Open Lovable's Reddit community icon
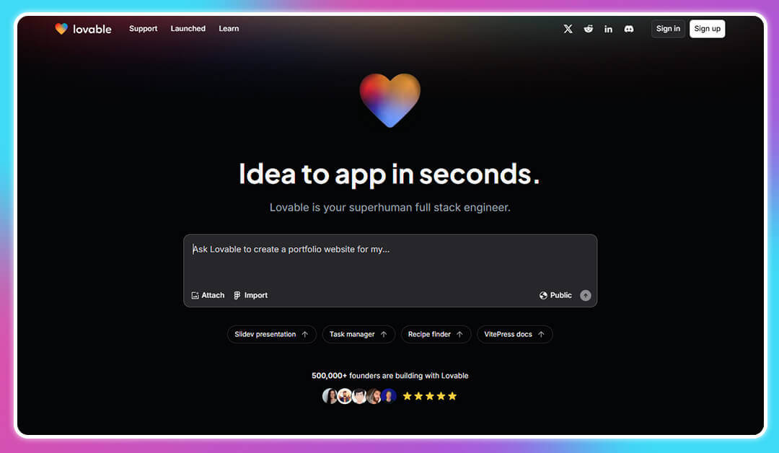 click(589, 29)
